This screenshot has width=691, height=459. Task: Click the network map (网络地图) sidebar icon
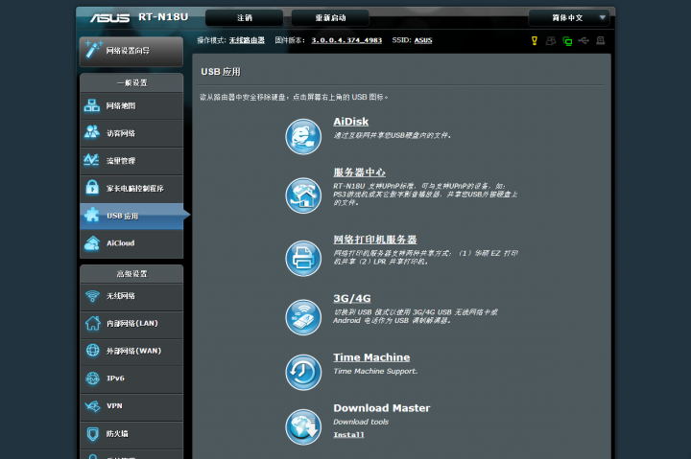point(92,105)
